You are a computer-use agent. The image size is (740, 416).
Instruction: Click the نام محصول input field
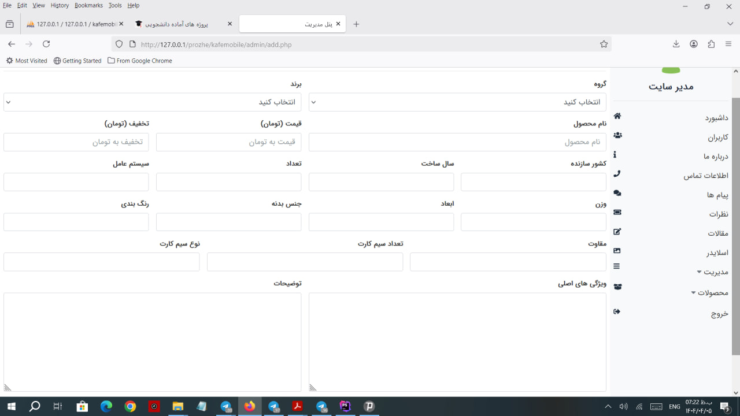[457, 142]
